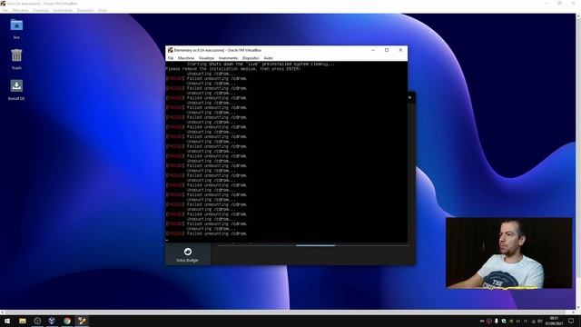Image resolution: width=581 pixels, height=327 pixels.
Task: Close the dark panel behind the VM window
Action: point(409,97)
